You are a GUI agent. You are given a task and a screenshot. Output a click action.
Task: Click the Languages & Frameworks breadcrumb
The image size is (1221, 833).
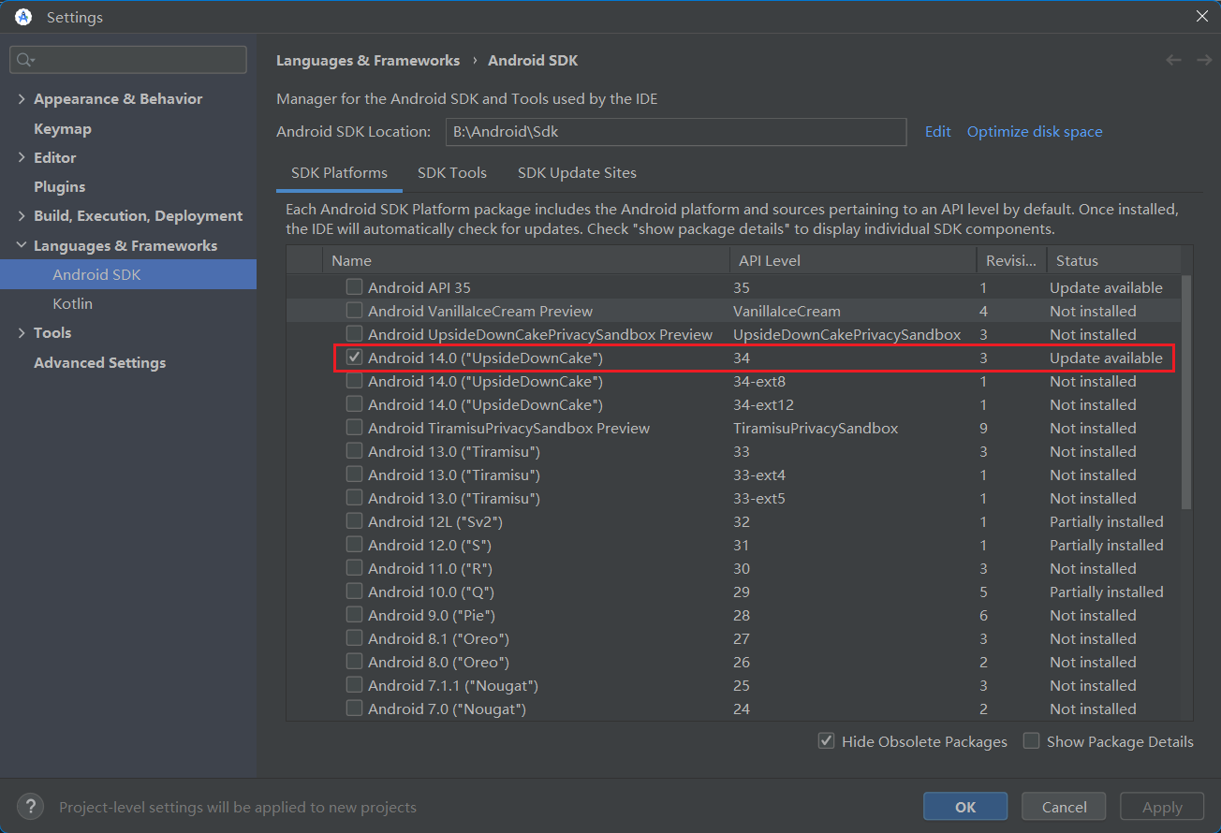pos(368,61)
